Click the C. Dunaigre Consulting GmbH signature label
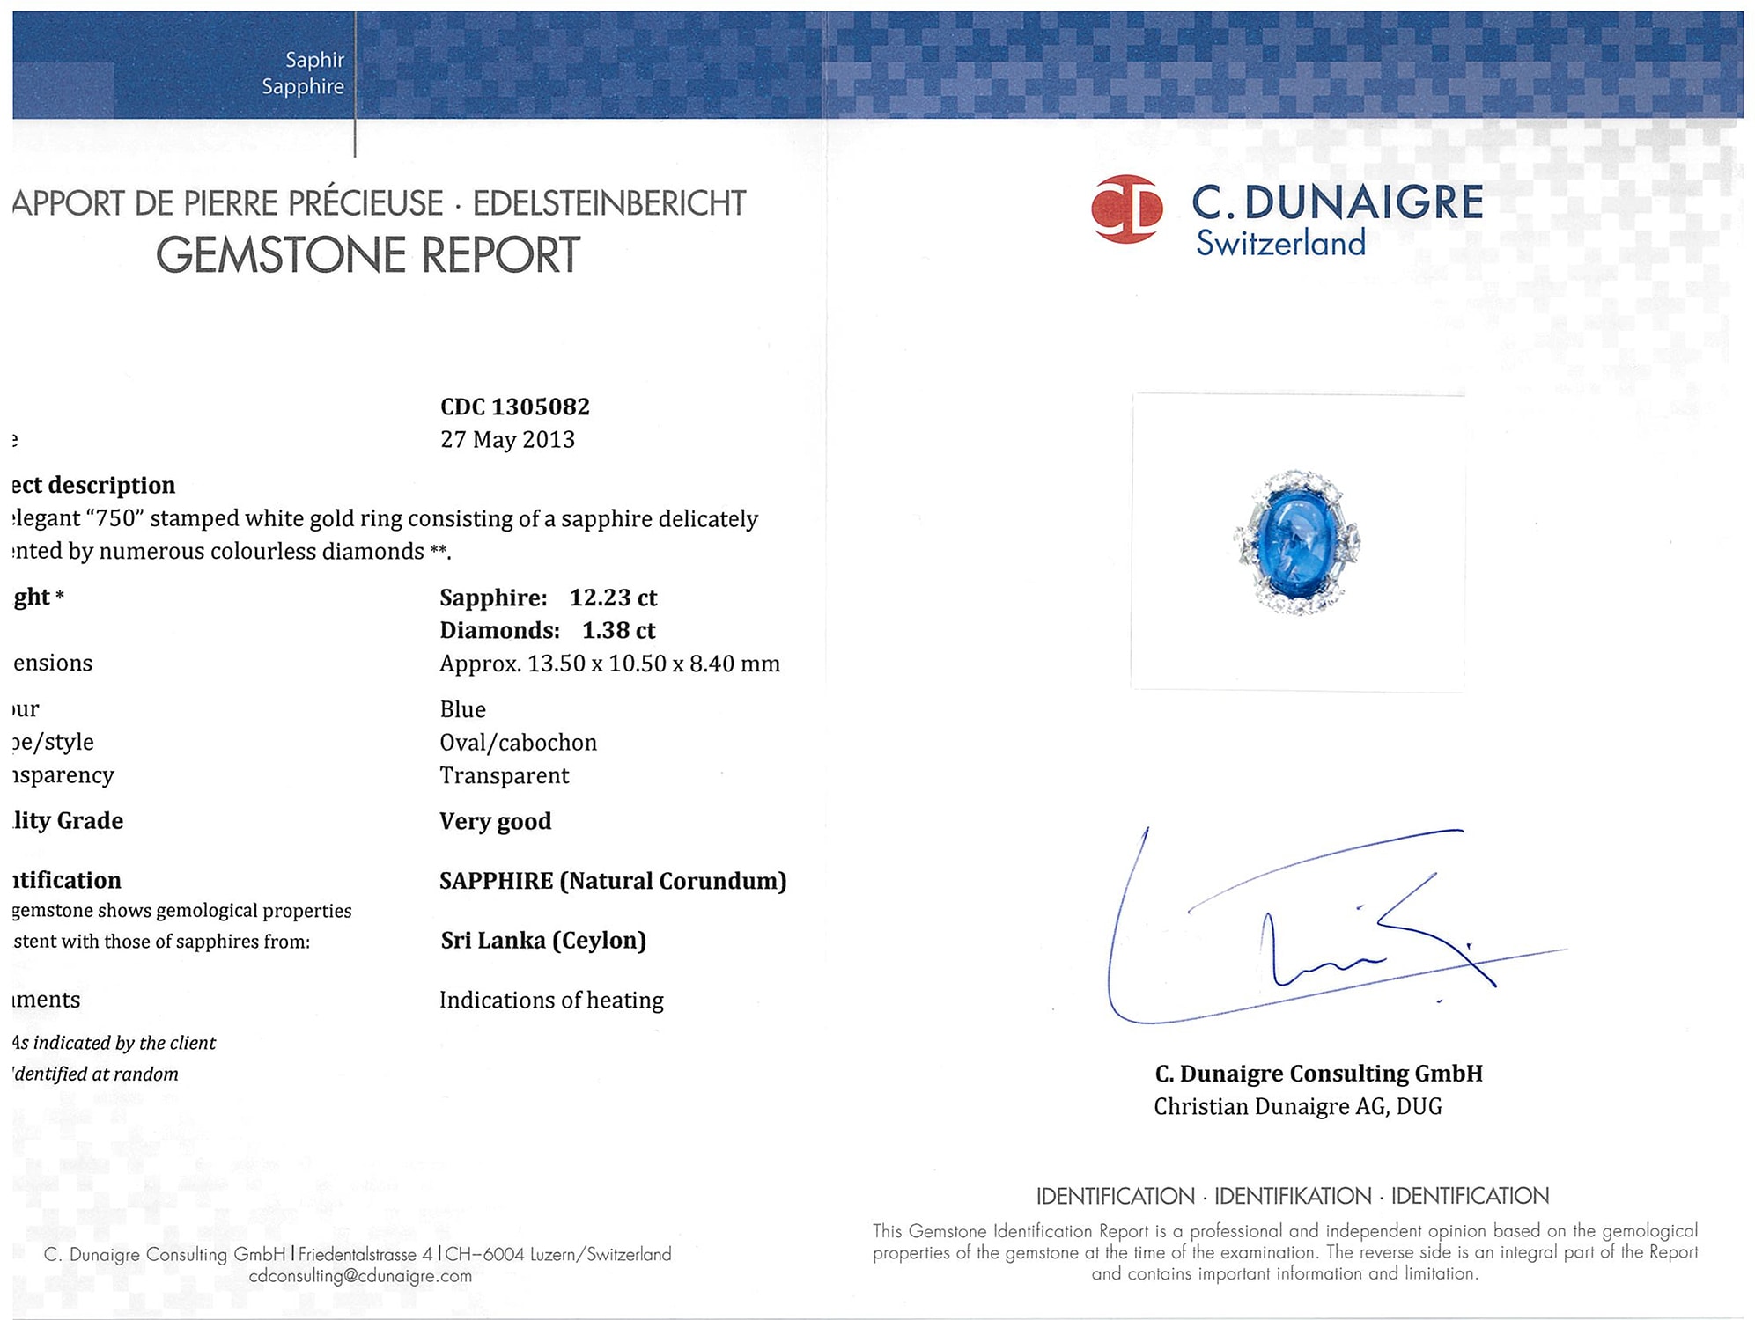Image resolution: width=1755 pixels, height=1320 pixels. (x=1318, y=1074)
